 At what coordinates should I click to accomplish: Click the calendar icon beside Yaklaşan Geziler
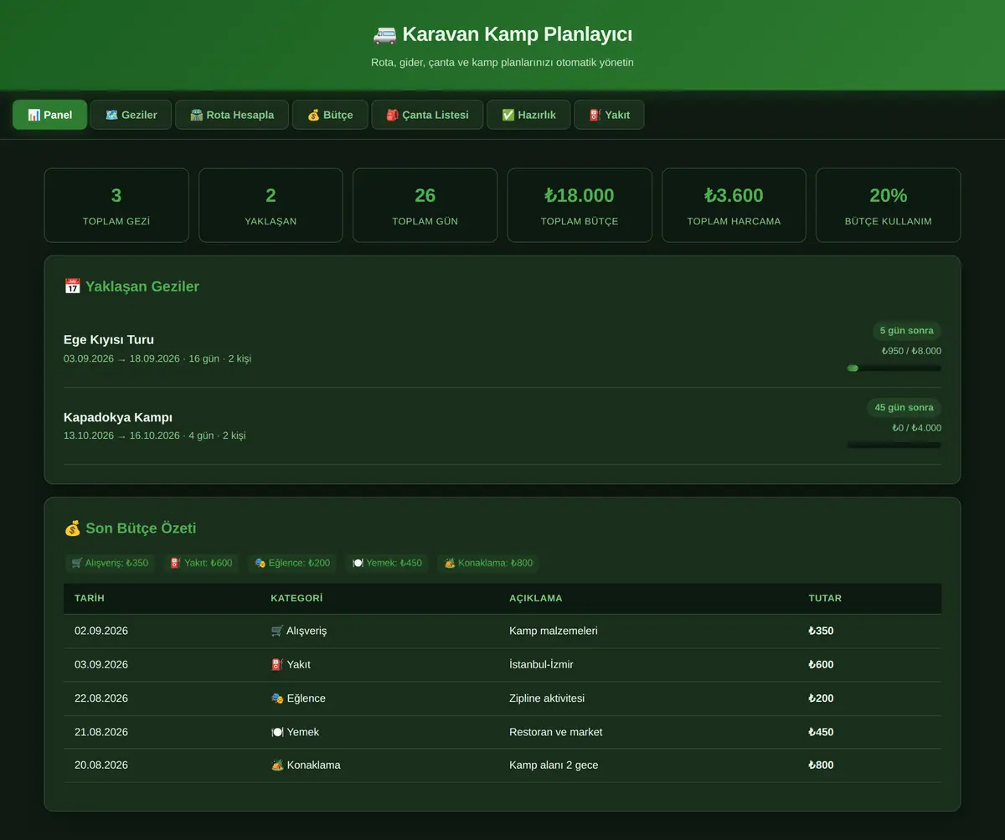point(72,286)
